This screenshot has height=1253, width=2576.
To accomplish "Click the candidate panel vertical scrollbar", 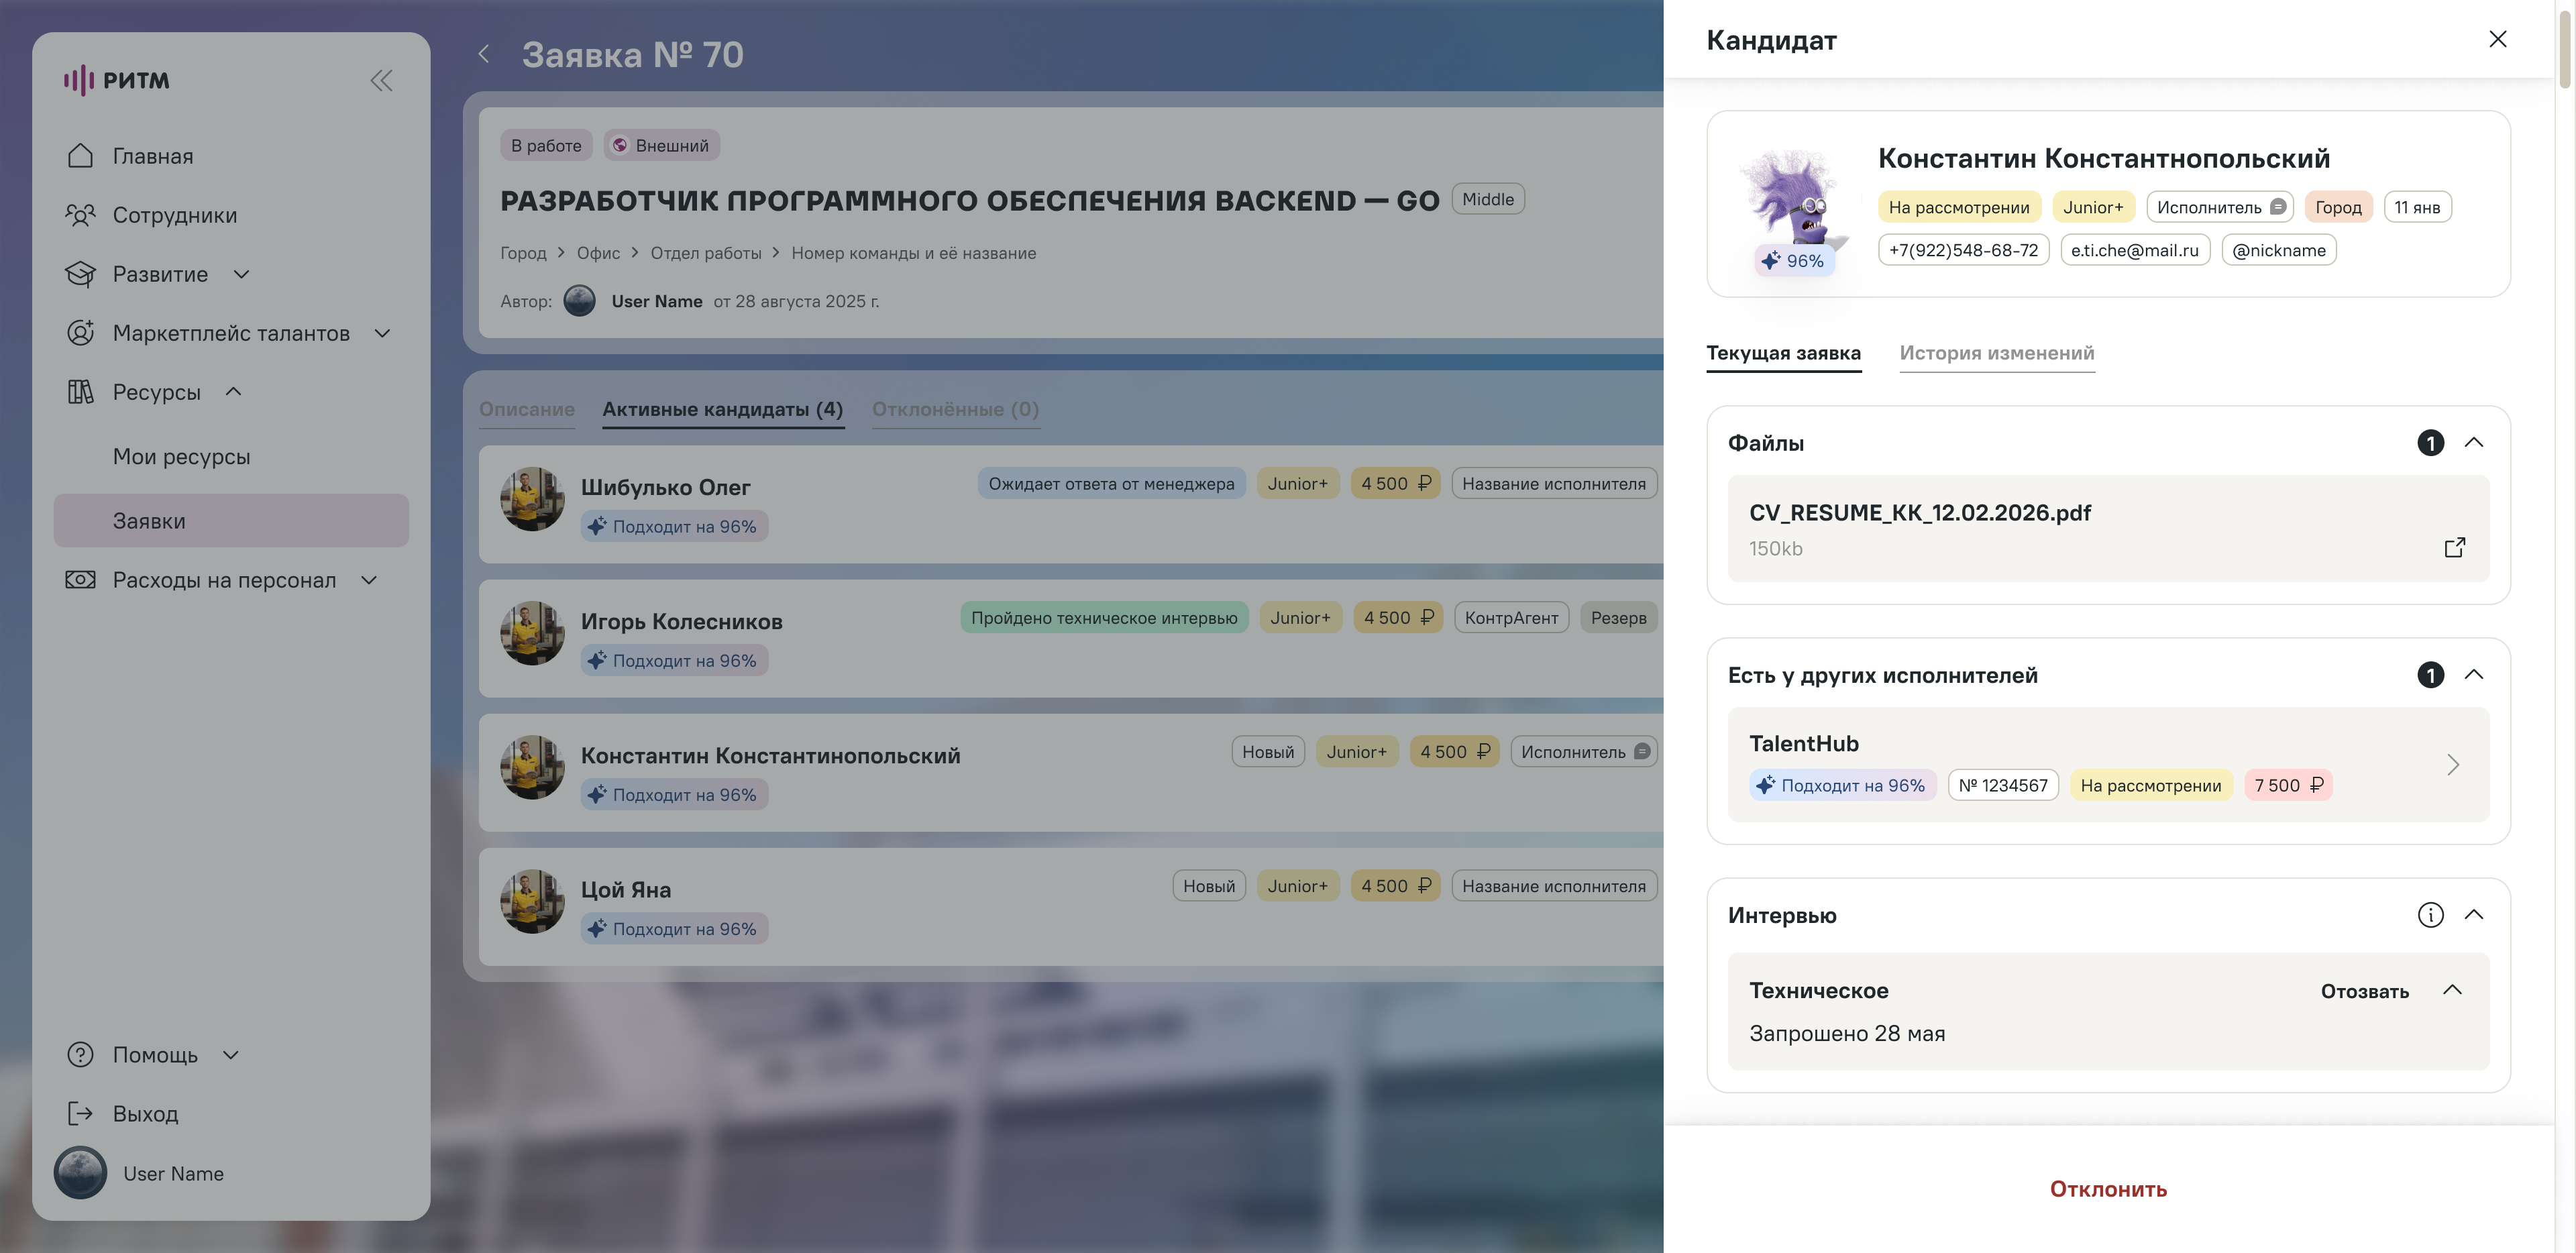I will pyautogui.click(x=2564, y=50).
